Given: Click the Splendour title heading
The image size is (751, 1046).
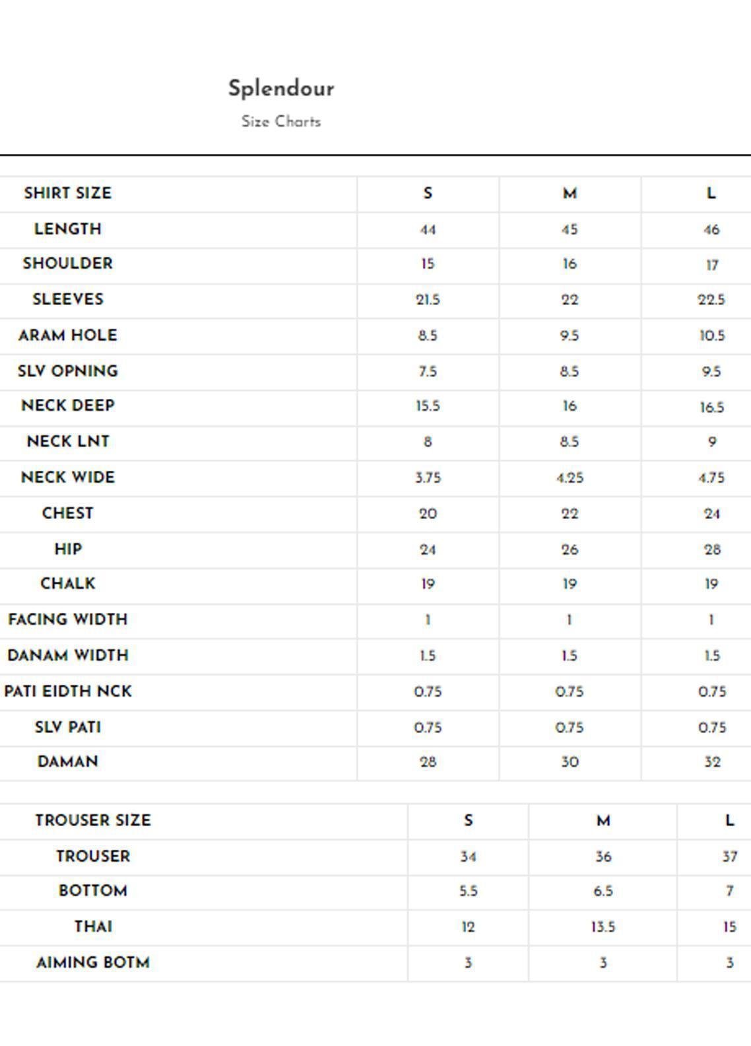Looking at the screenshot, I should coord(281,88).
